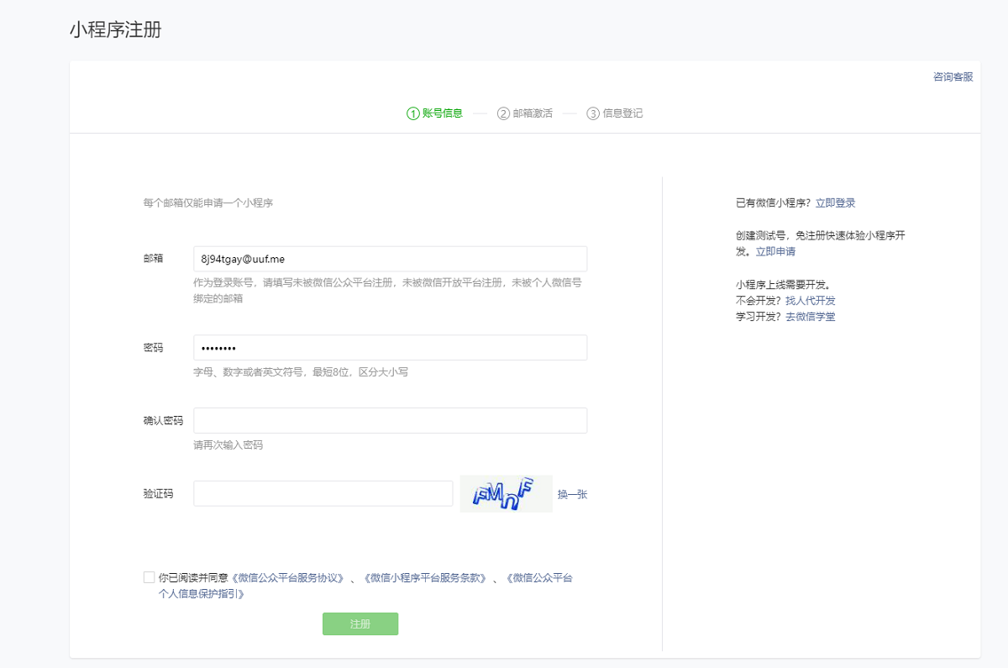Open 立即申请 to create a test account
The height and width of the screenshot is (668, 1008).
pos(776,251)
